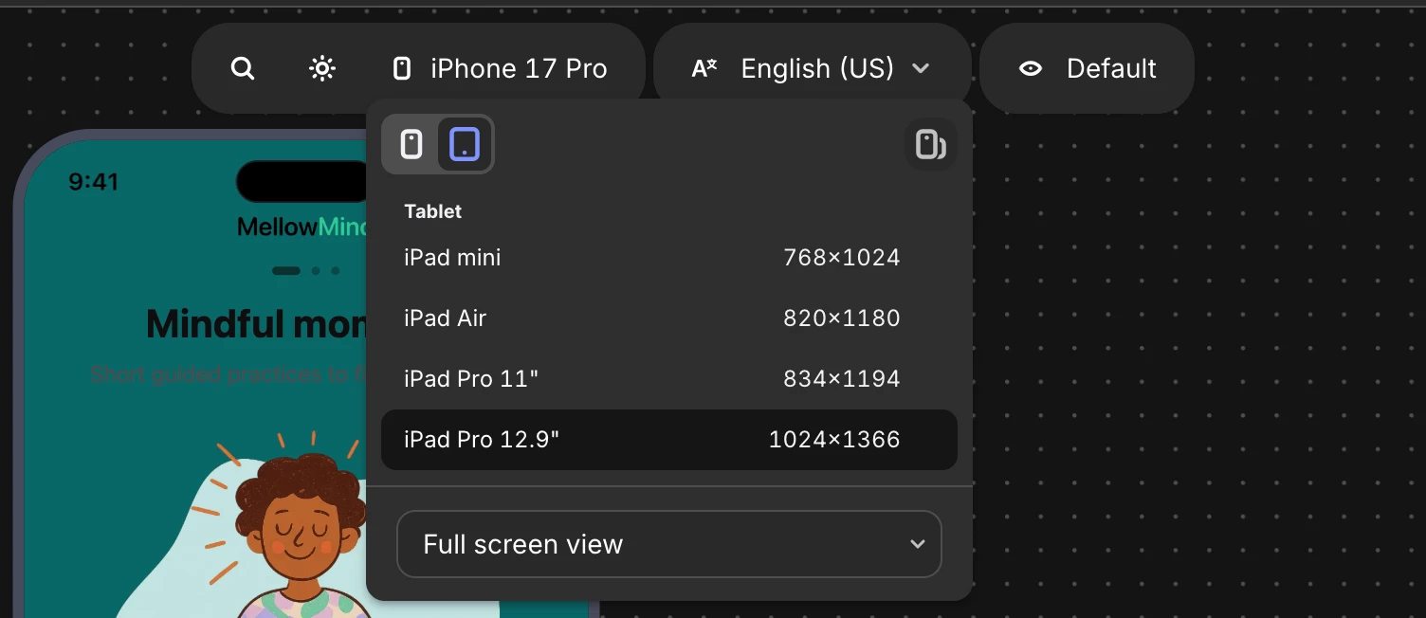Click the MellowMind logo in preview
The width and height of the screenshot is (1426, 618).
tap(302, 227)
